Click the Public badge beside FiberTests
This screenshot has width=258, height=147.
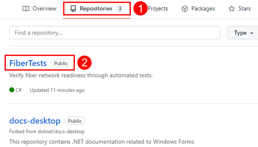point(61,63)
